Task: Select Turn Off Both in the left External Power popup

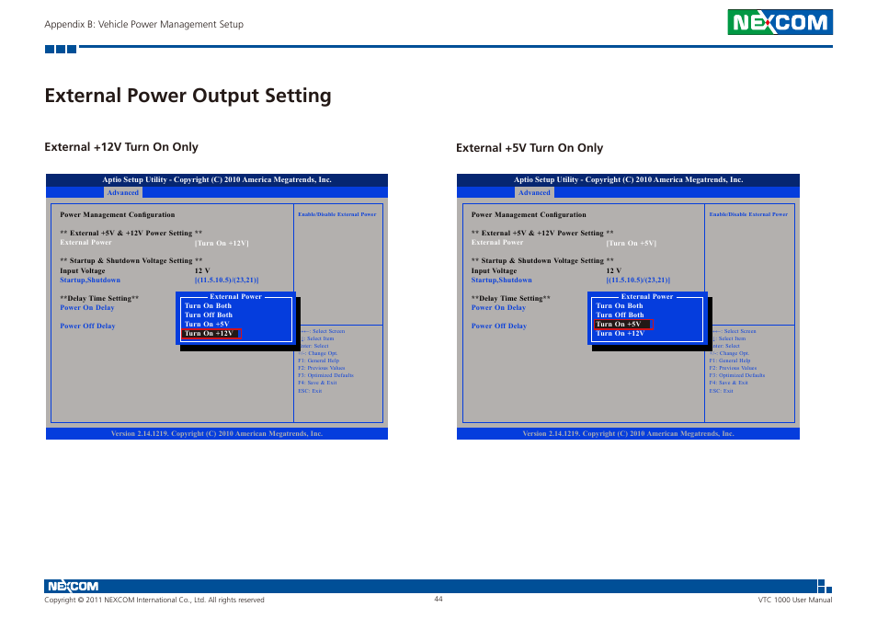Action: 209,315
